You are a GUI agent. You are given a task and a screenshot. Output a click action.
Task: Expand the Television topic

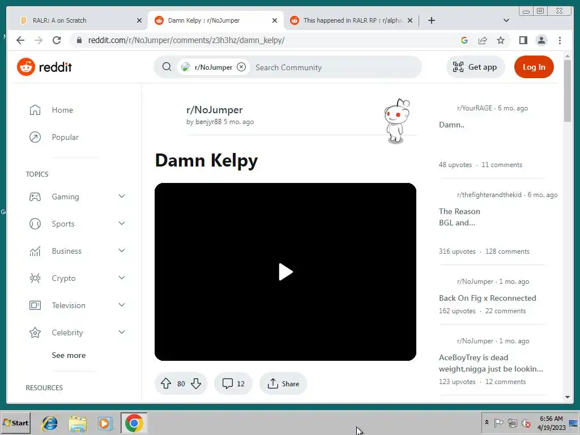(122, 305)
